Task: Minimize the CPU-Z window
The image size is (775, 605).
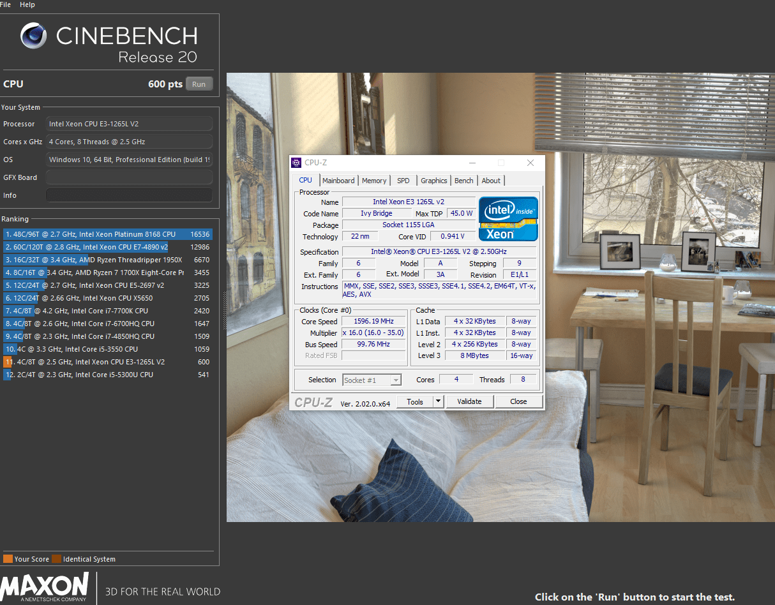Action: tap(472, 163)
